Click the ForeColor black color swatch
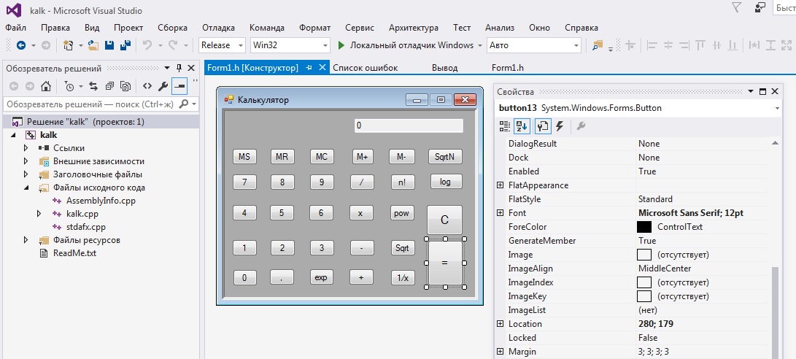The width and height of the screenshot is (796, 359). coord(644,227)
